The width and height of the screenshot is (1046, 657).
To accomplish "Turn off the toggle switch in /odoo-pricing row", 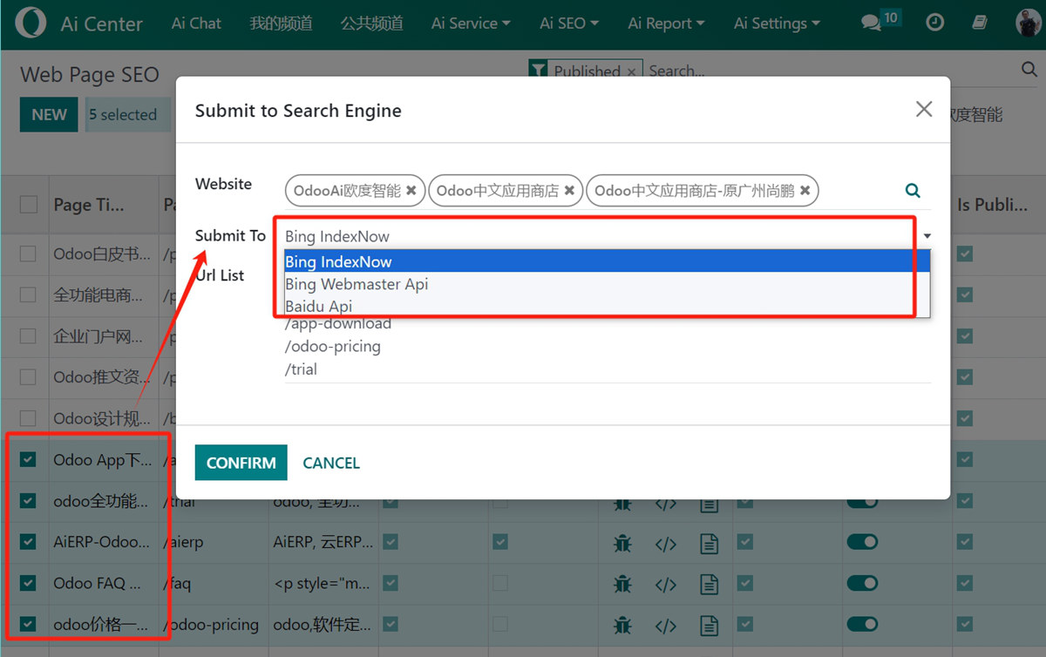I will [x=862, y=624].
